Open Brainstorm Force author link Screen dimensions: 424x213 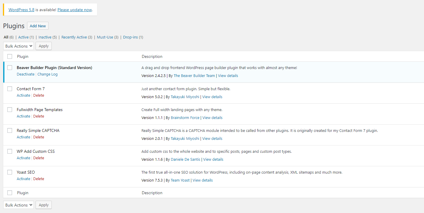185,118
